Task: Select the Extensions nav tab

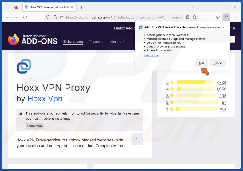Action: click(73, 42)
